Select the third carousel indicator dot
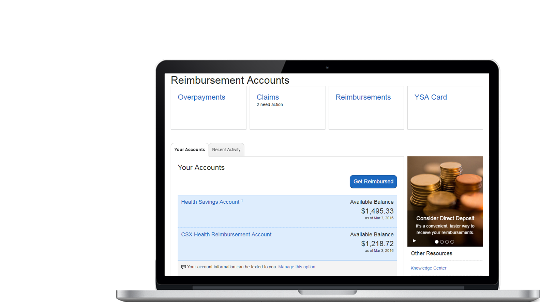 (447, 242)
